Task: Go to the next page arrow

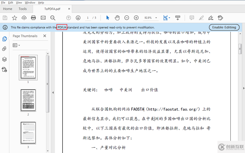Action: 78,18
